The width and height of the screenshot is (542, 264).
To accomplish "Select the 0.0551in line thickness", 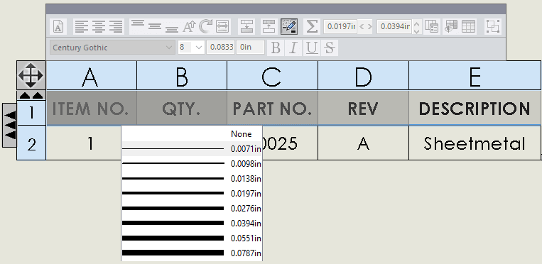I will click(x=192, y=238).
